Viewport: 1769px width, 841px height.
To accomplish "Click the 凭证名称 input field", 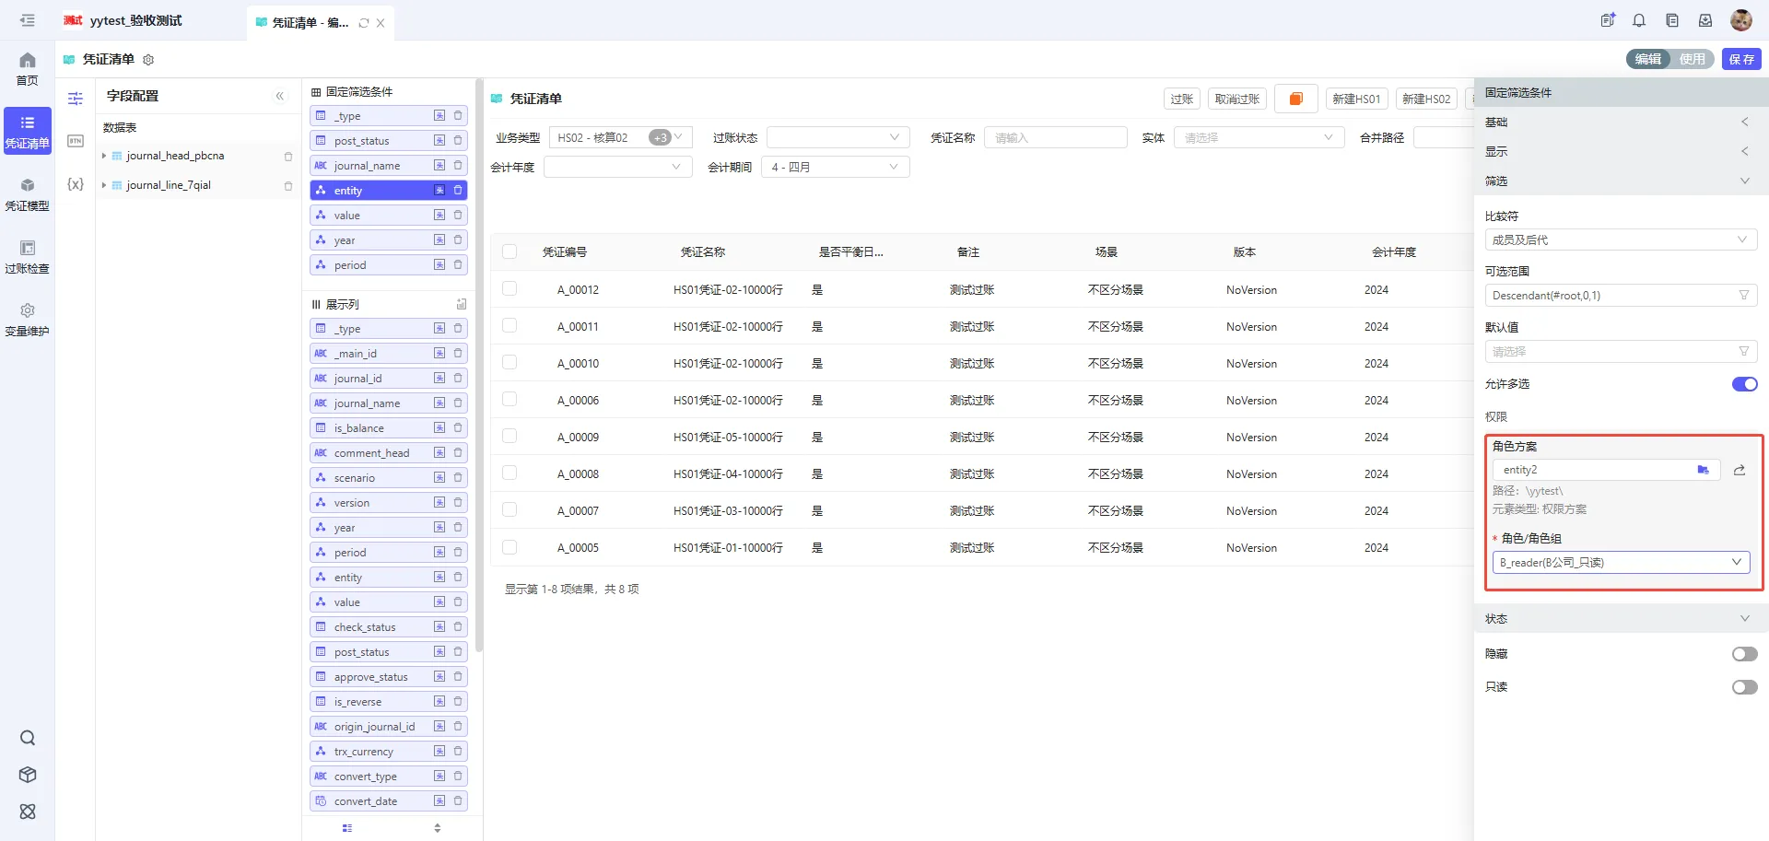I will click(1055, 138).
